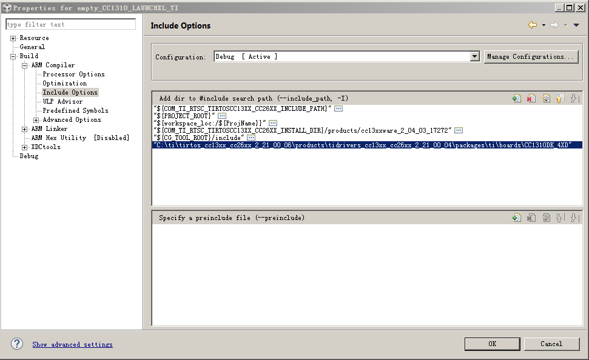Move preinclude file down icon

click(574, 218)
